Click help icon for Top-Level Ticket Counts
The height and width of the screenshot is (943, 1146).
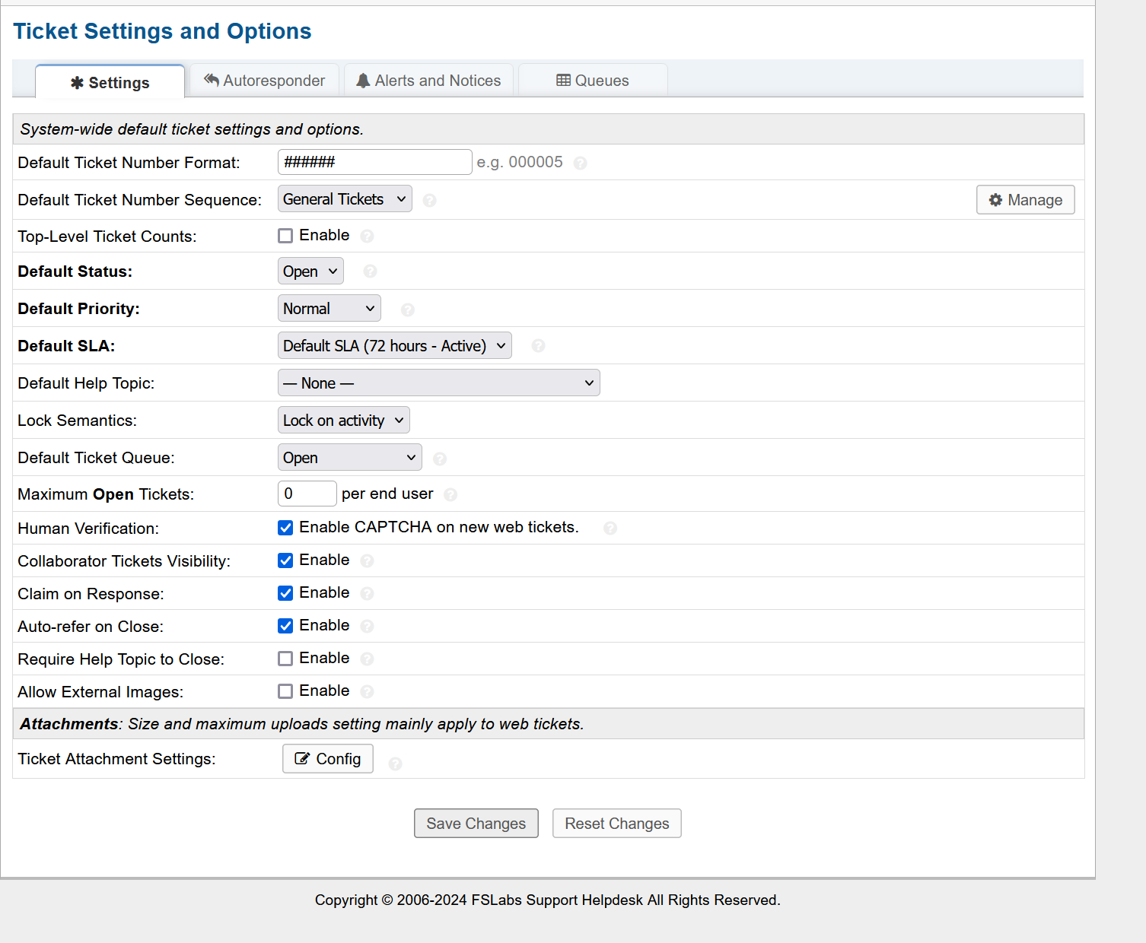pos(367,236)
